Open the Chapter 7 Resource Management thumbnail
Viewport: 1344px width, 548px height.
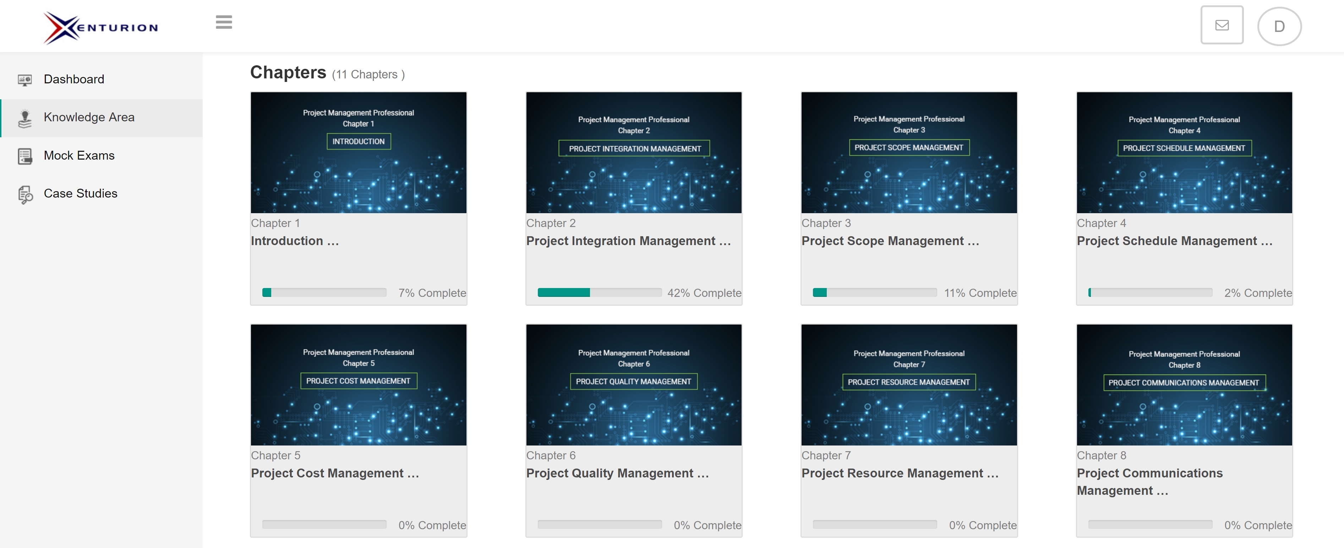point(908,385)
